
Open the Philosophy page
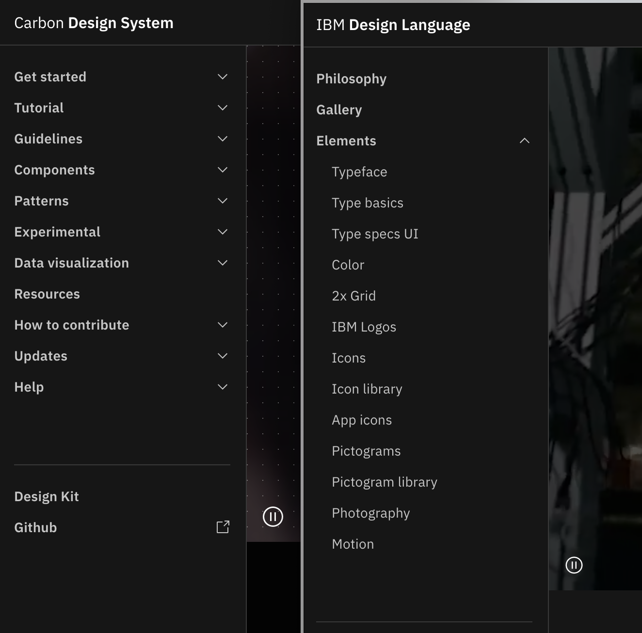(351, 79)
